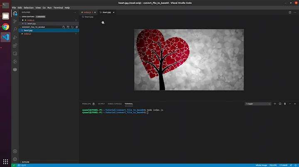
Task: Select index.js in the explorer file tree
Action: [27, 33]
